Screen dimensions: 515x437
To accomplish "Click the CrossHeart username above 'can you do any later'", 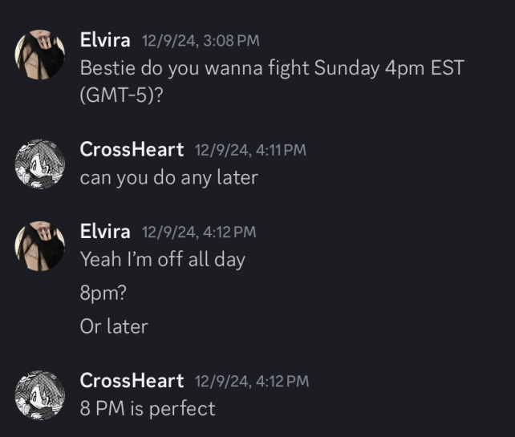I will pos(132,149).
